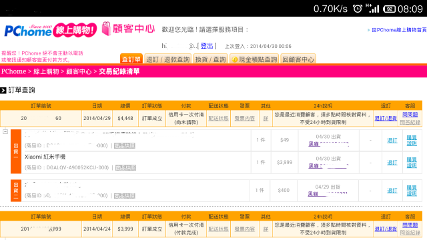Tap the battery 92 indicator icon
The image size is (427, 240).
[x=389, y=9]
